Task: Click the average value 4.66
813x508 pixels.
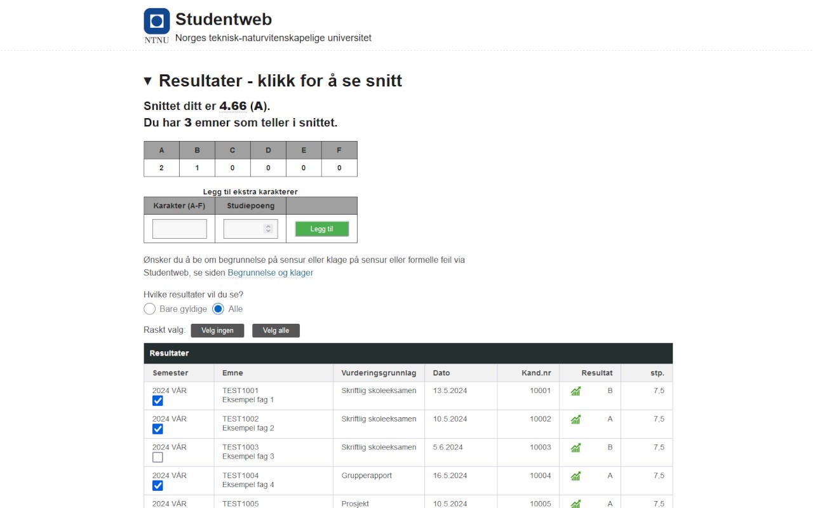Action: point(233,106)
